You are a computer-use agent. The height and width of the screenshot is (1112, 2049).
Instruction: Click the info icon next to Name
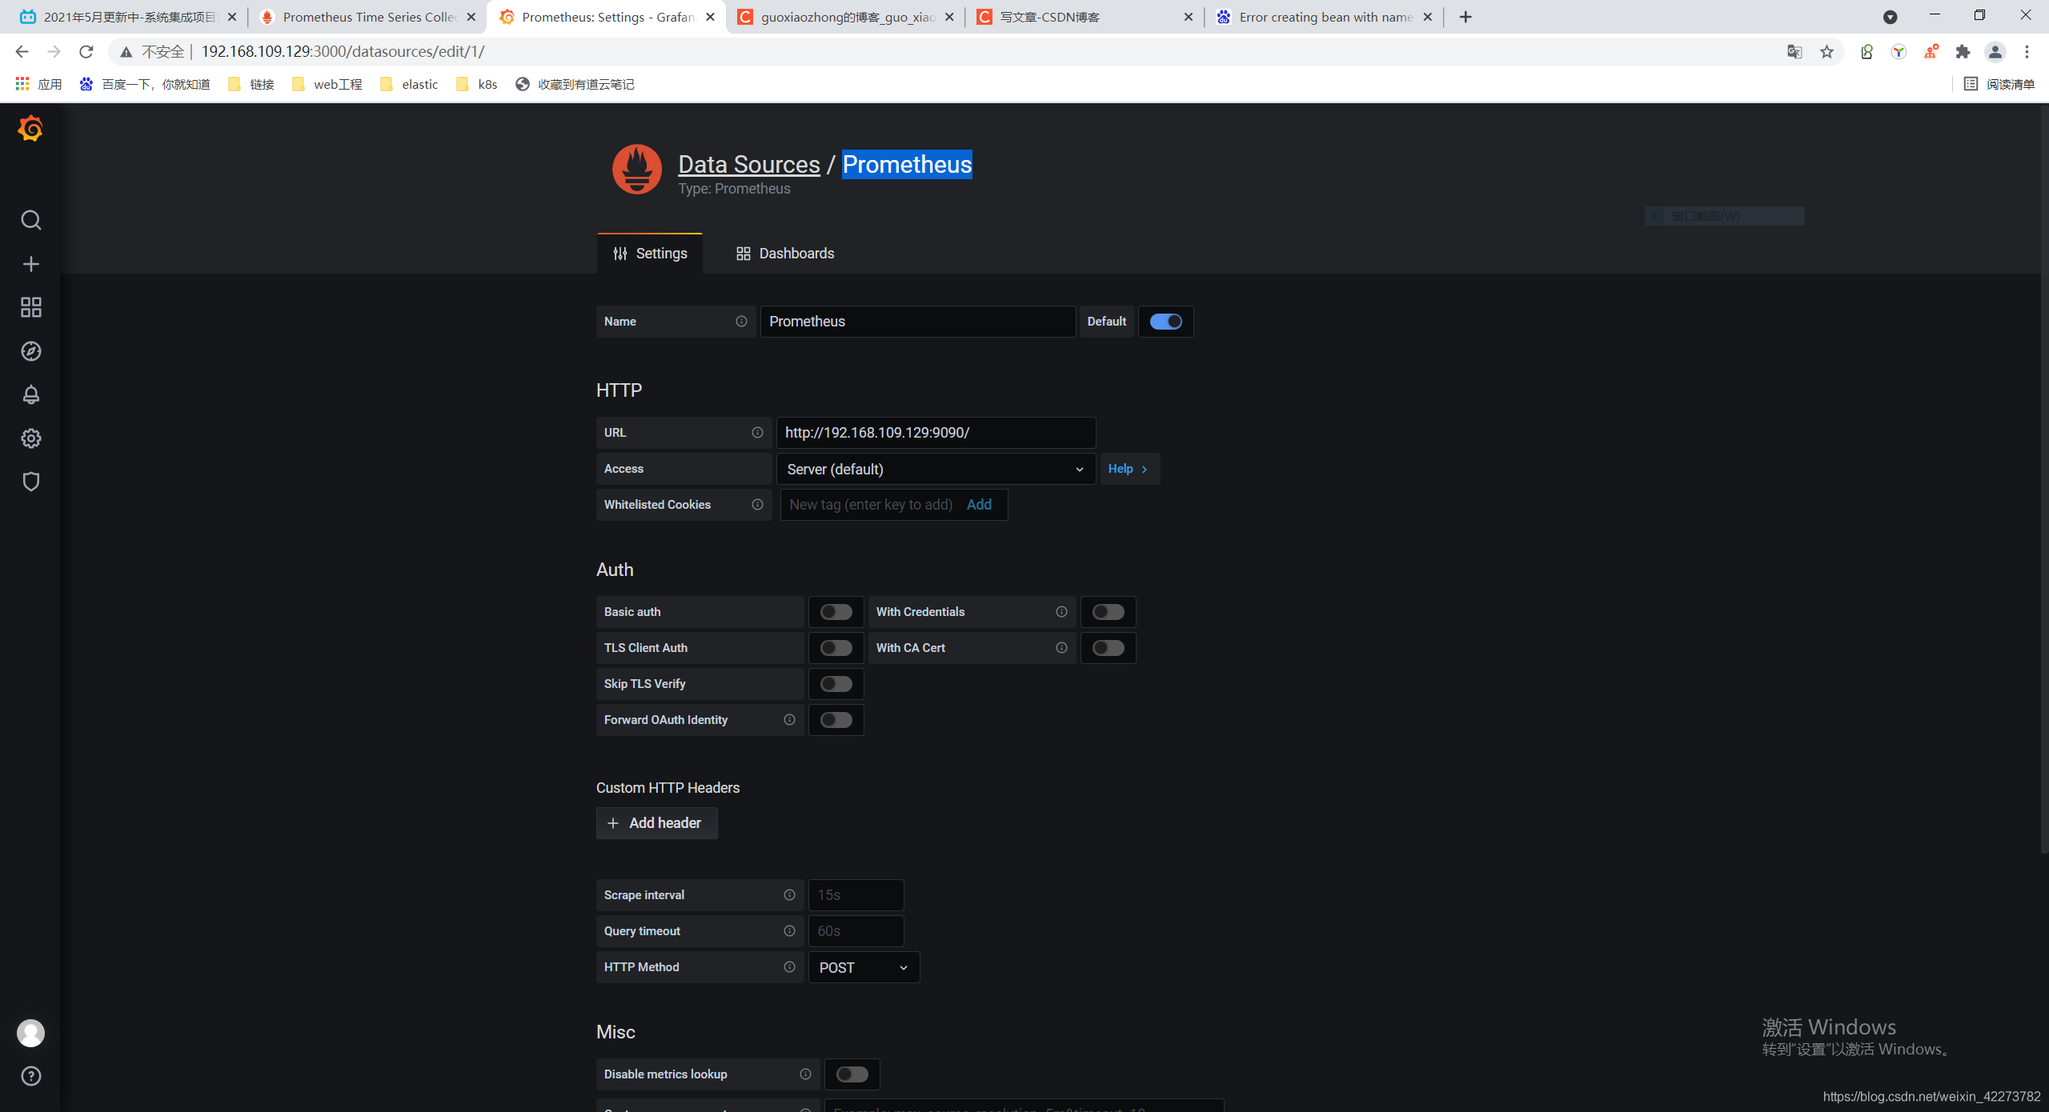741,322
